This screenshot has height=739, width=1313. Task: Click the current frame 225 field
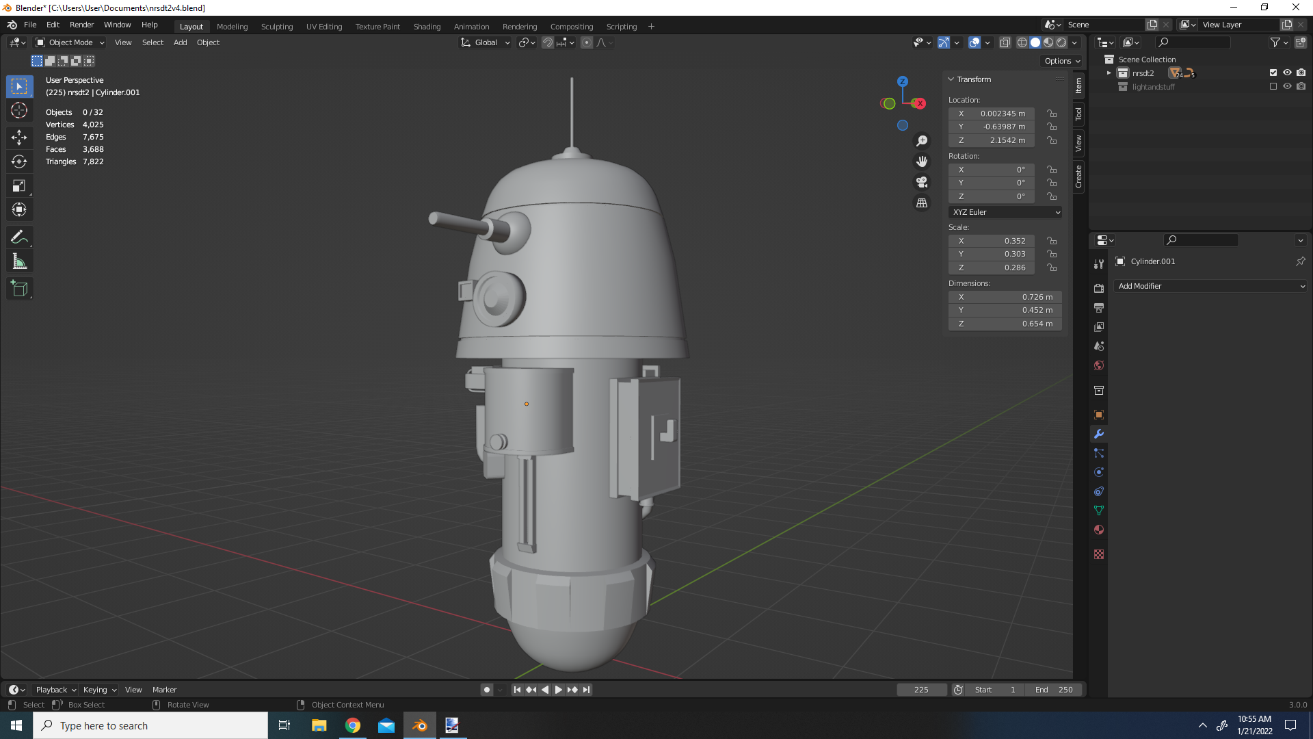click(x=921, y=690)
